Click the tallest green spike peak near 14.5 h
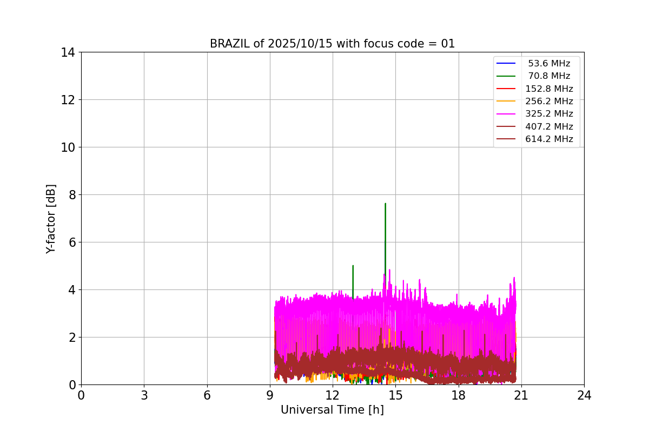Image resolution: width=649 pixels, height=432 pixels. click(x=385, y=204)
